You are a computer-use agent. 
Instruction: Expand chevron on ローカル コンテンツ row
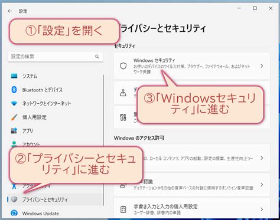click(262, 158)
